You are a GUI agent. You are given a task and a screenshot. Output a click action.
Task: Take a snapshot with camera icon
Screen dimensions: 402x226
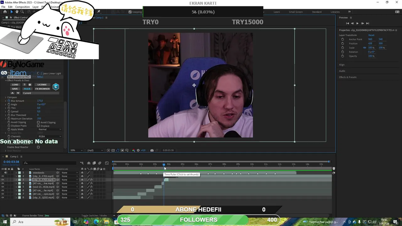pyautogui.click(x=152, y=150)
